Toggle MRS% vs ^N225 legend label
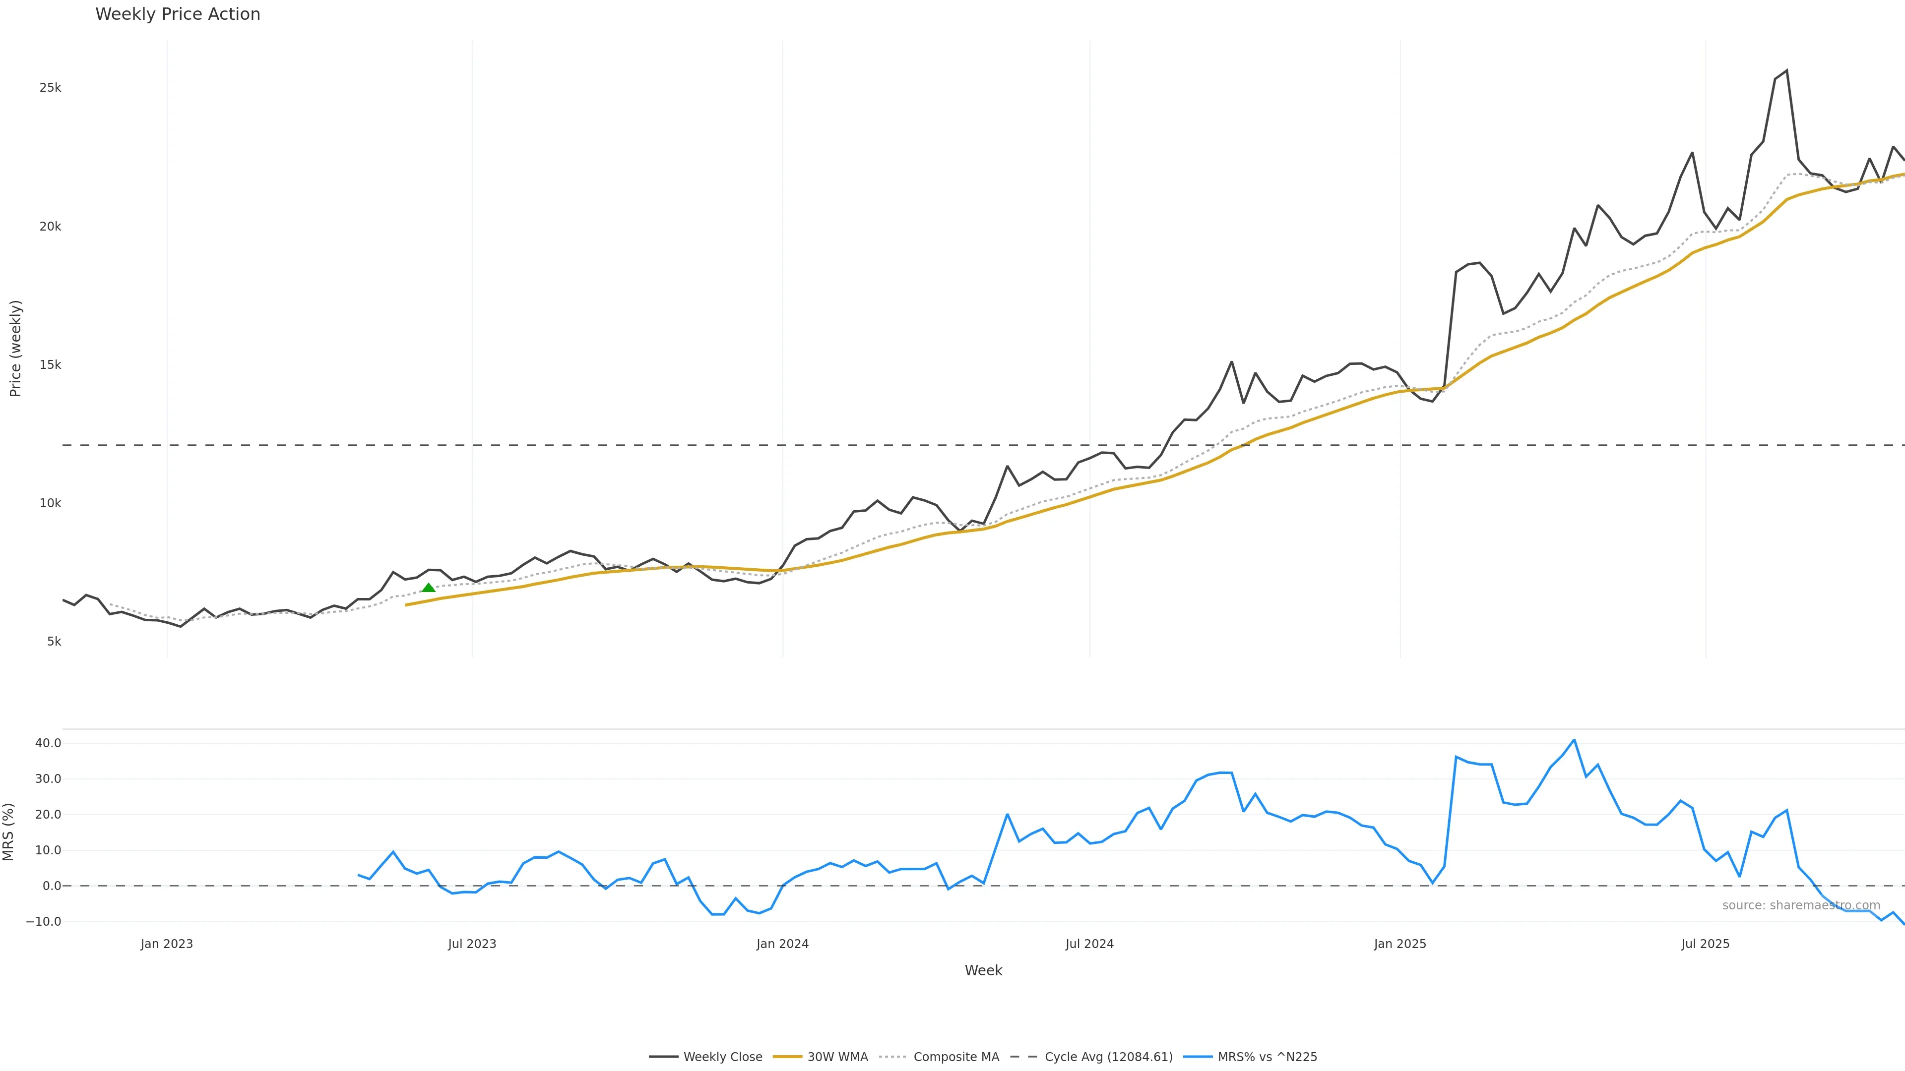The height and width of the screenshot is (1071, 1905). 1267,1057
